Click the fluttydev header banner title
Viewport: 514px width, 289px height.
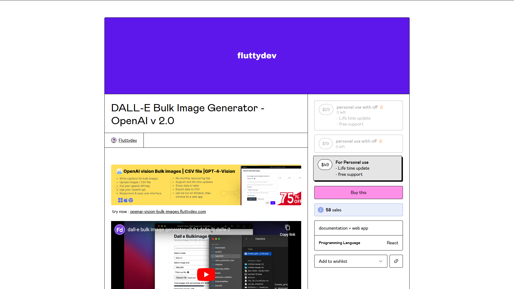257,55
